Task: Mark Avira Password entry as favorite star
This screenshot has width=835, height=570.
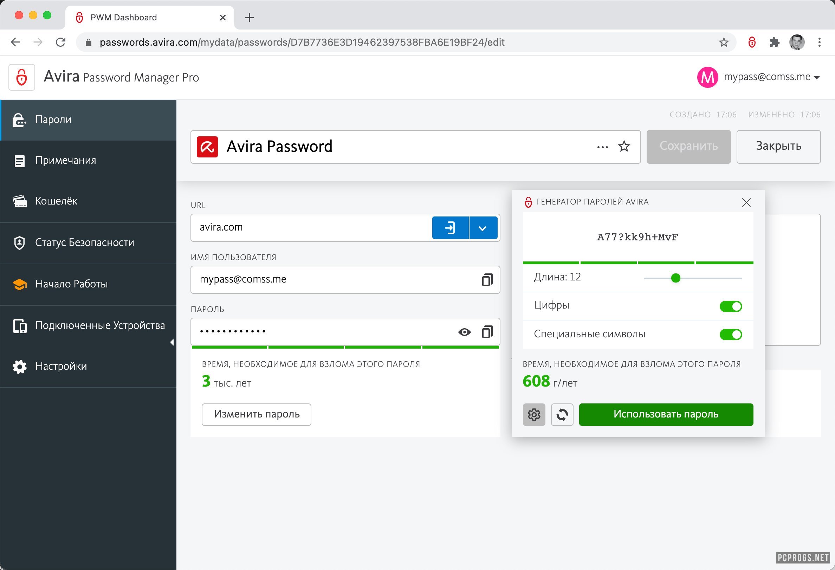Action: pyautogui.click(x=624, y=147)
